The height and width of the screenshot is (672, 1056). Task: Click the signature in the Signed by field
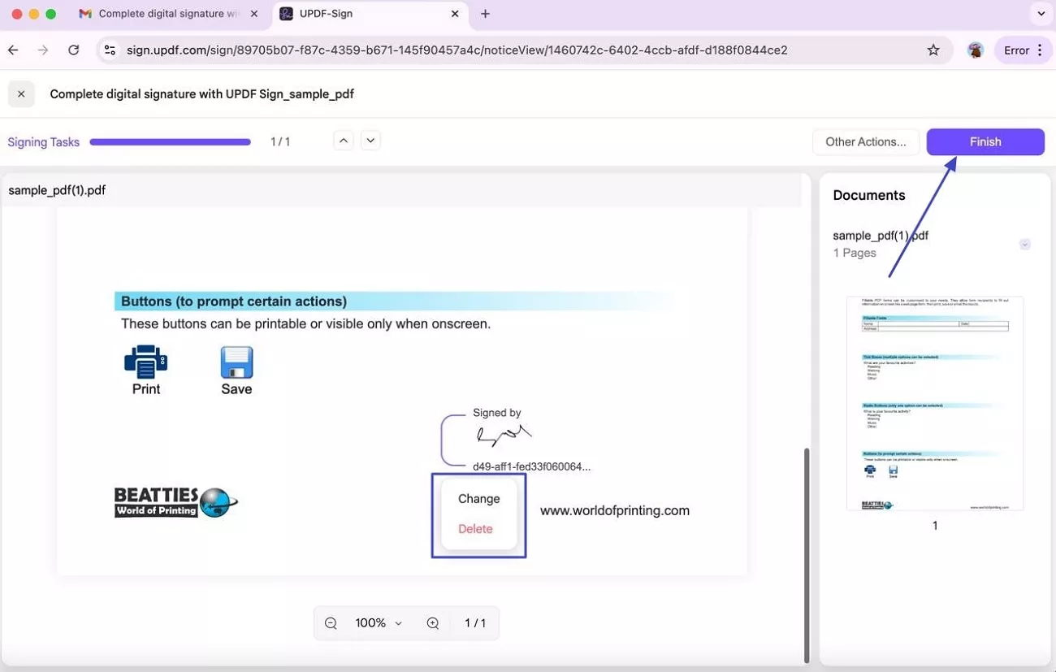pos(504,436)
